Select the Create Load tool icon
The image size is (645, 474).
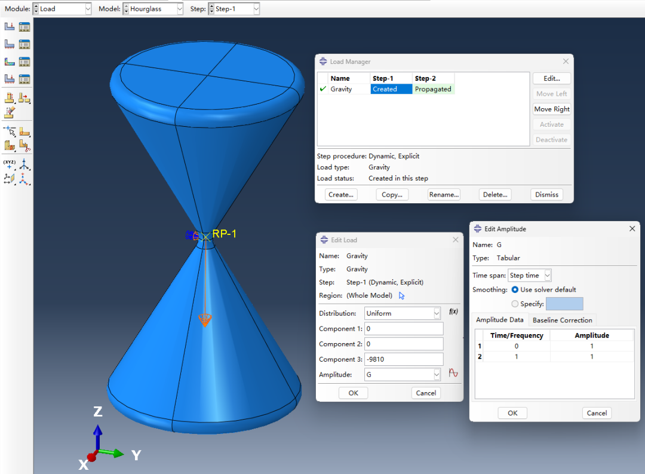click(10, 27)
